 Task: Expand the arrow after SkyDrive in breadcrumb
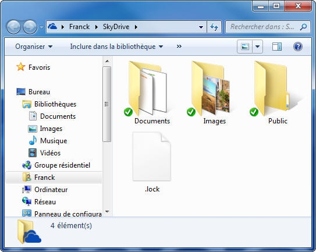(136, 27)
